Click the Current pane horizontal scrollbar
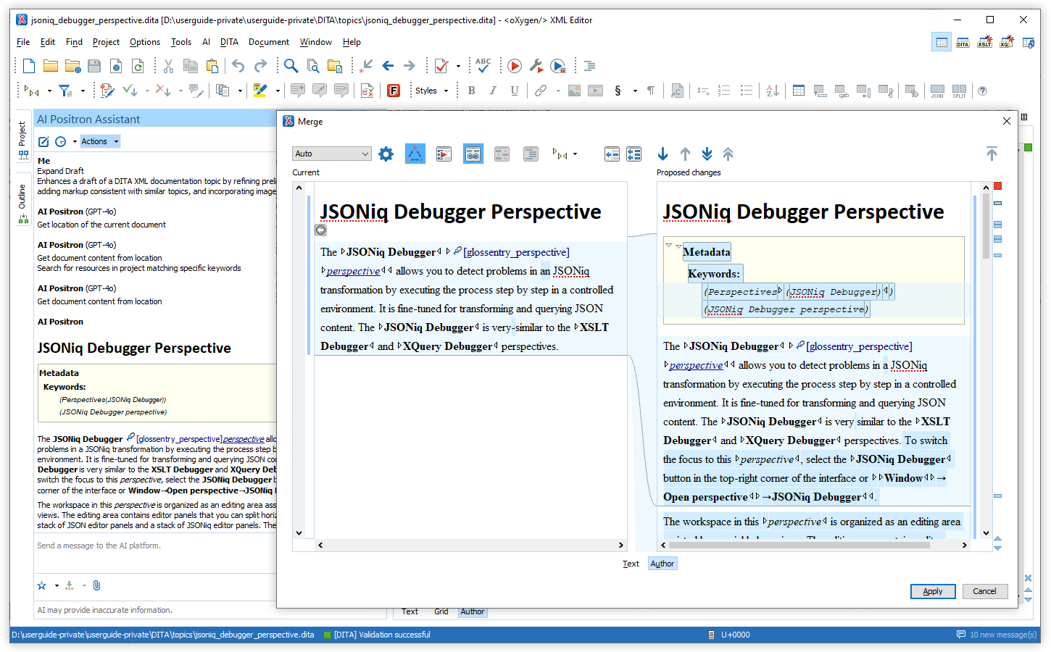Image resolution: width=1051 pixels, height=652 pixels. (x=470, y=545)
